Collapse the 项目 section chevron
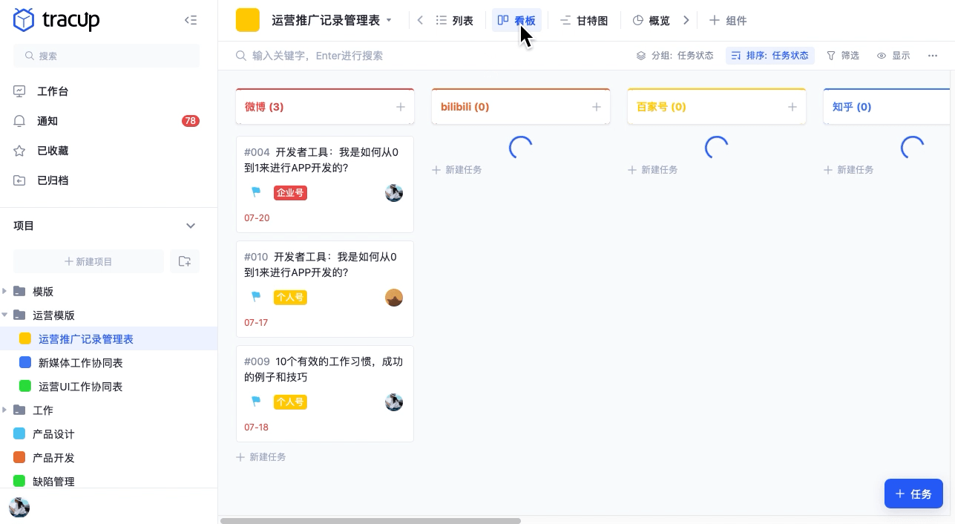Viewport: 955px width, 524px height. 191,226
